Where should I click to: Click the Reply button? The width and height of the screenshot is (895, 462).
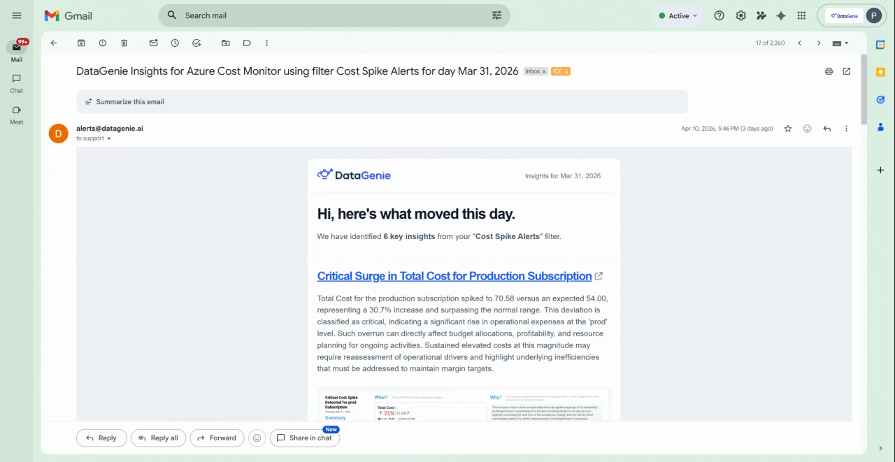[x=101, y=438]
